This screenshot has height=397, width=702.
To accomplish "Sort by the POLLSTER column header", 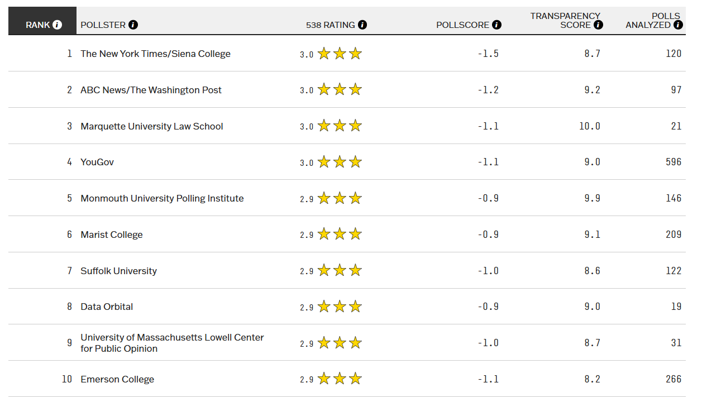I will tap(103, 25).
